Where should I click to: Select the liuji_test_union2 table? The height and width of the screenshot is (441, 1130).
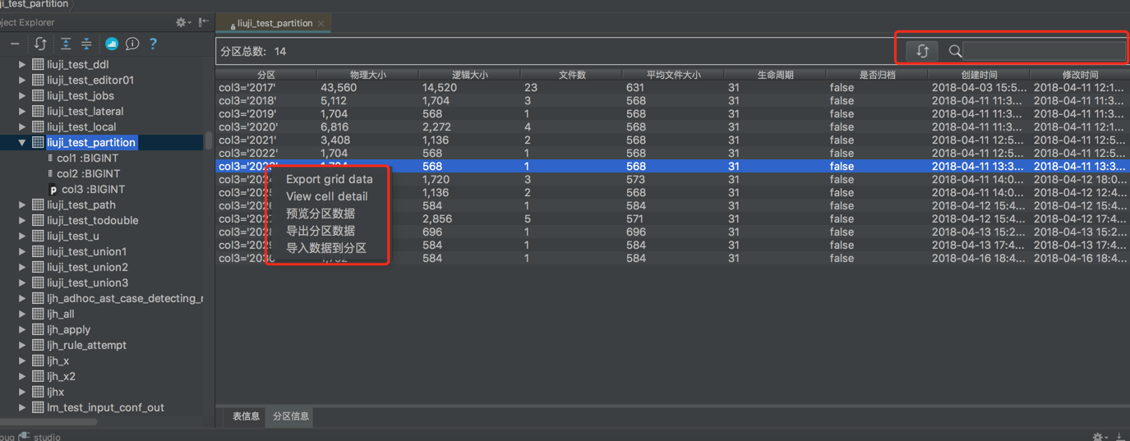point(87,267)
